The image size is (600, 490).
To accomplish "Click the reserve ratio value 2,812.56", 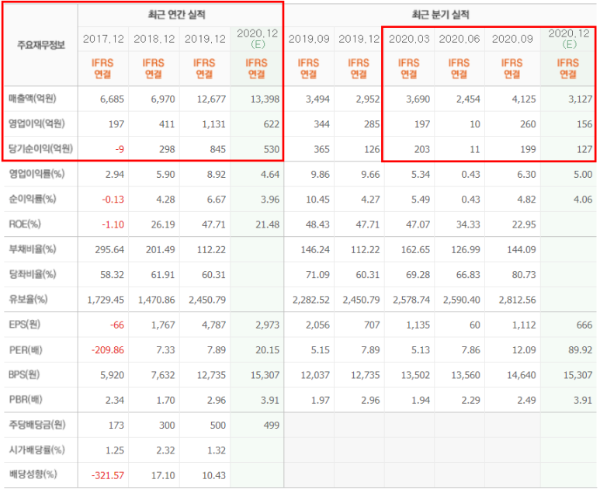I will click(x=518, y=300).
